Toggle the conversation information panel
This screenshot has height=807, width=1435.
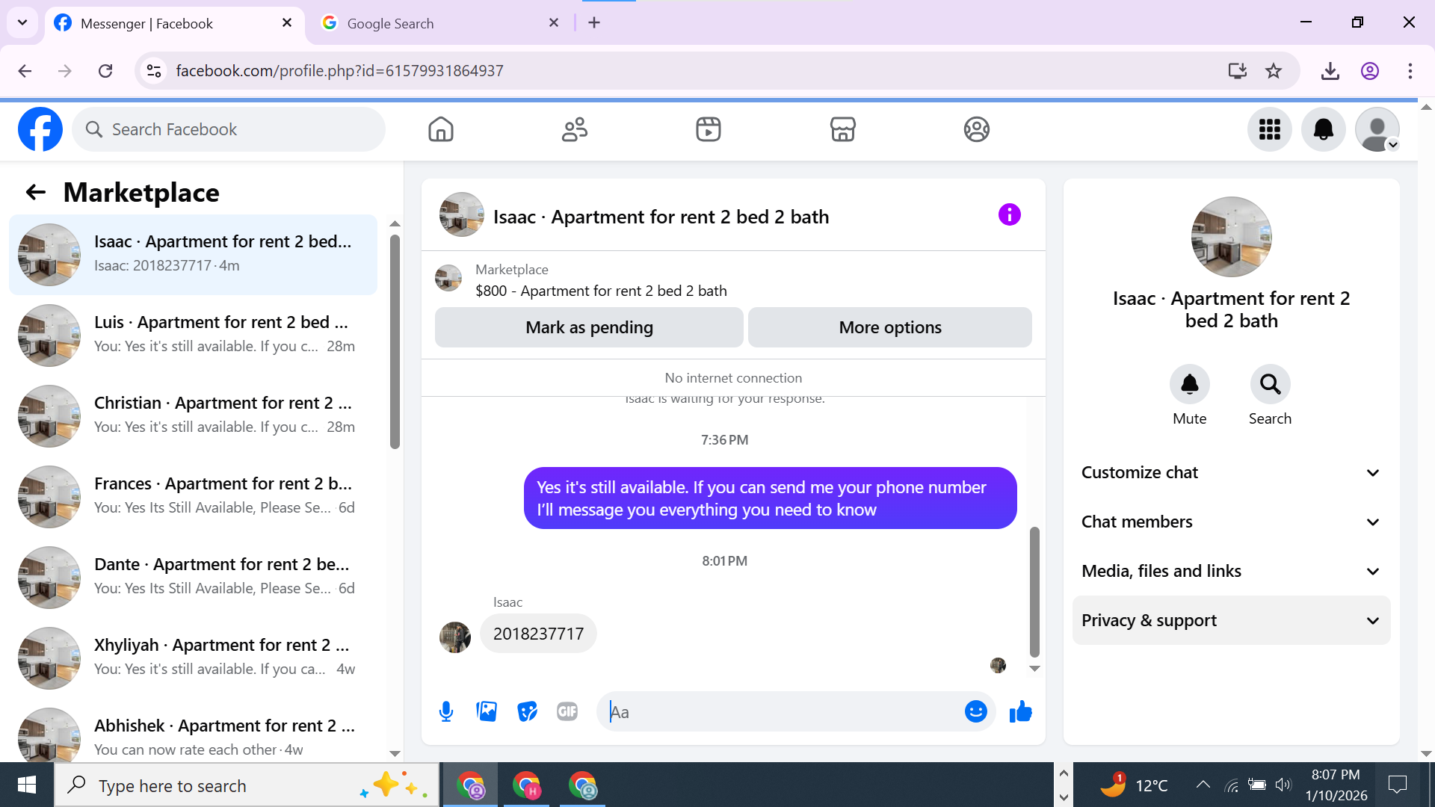coord(1009,215)
